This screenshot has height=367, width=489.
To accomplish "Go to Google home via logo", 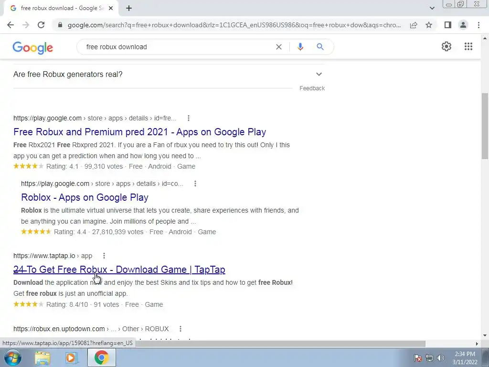I will tap(33, 48).
